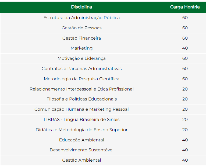Select the Gestão de Pessoas discipline
Viewport: 206px width, 167px height.
coord(81,28)
